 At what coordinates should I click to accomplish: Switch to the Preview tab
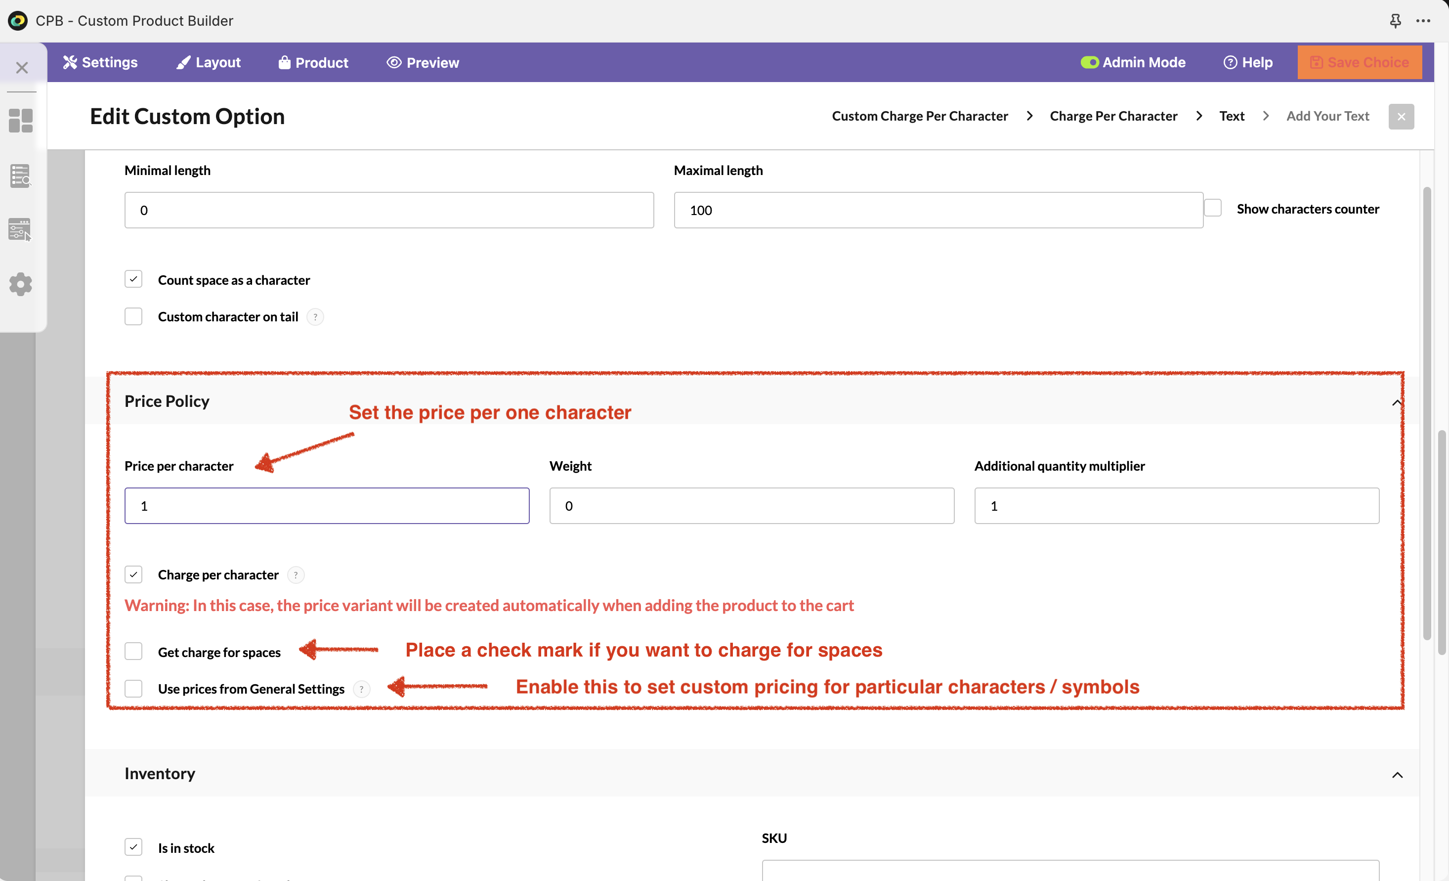click(423, 62)
